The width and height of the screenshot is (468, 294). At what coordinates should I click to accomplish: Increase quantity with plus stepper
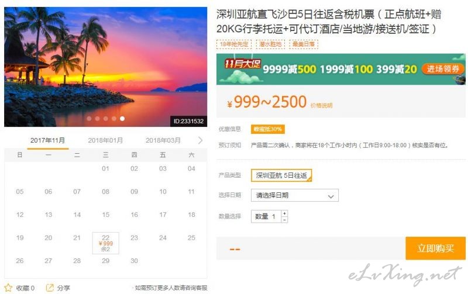284,213
